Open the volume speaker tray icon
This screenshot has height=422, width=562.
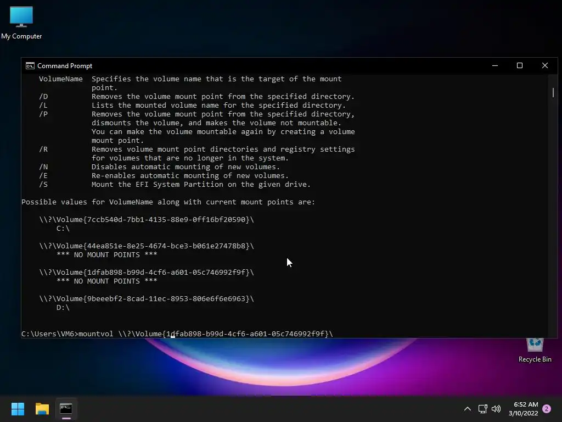pos(496,409)
